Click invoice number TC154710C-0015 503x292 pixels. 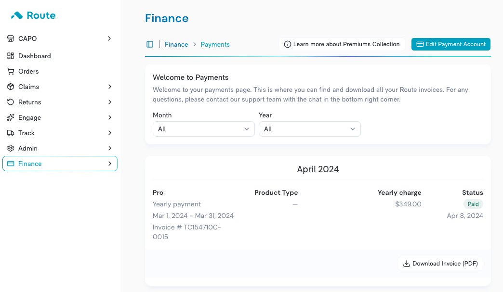click(187, 232)
